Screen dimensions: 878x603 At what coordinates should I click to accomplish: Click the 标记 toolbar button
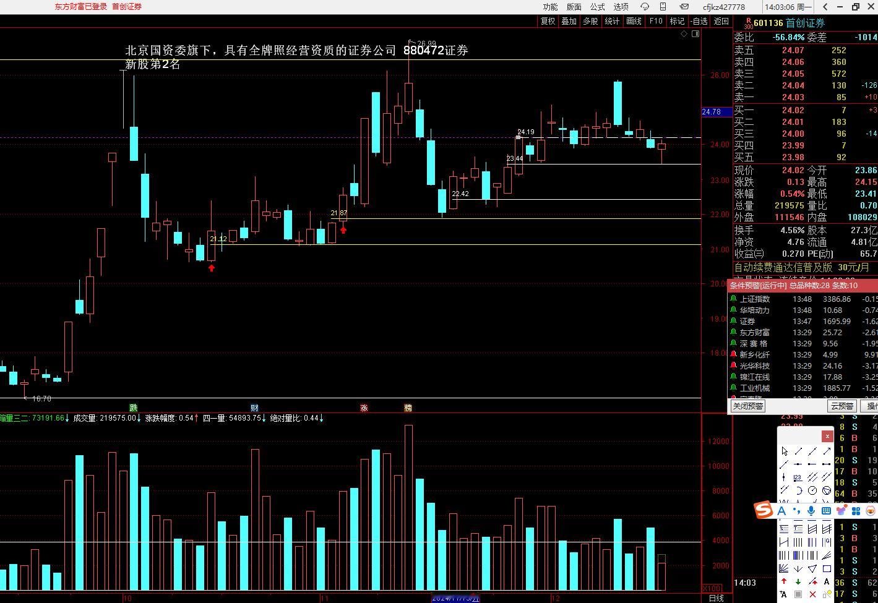point(677,21)
